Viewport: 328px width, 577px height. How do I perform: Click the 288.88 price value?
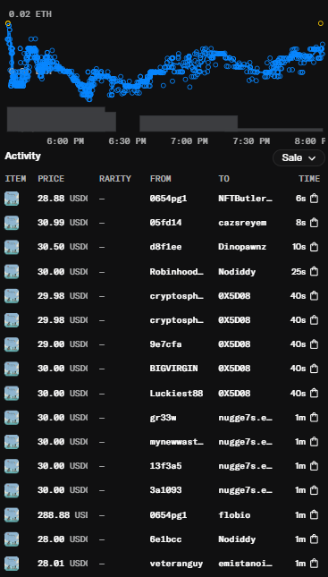coord(54,515)
